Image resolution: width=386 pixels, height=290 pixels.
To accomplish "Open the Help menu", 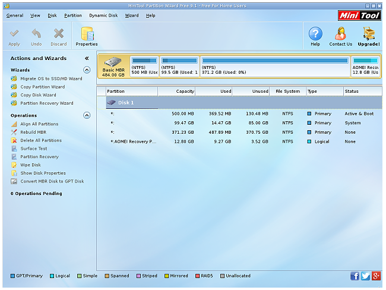I will tap(151, 15).
